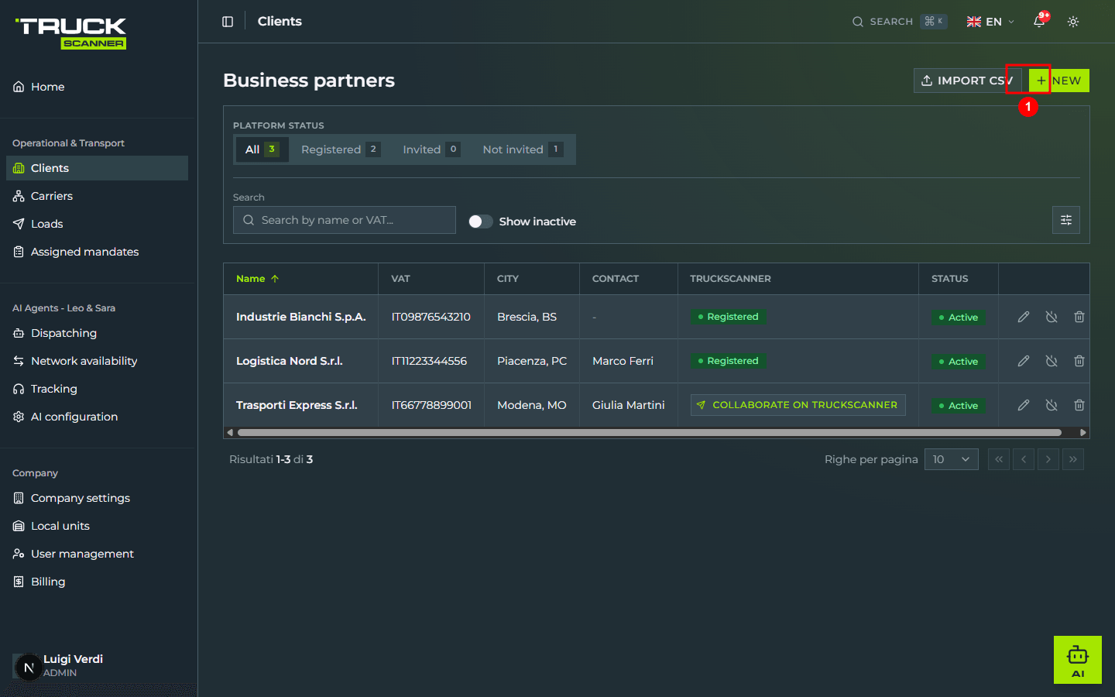Edit Trasporti Express S.r.l. with pencil icon

[1024, 405]
